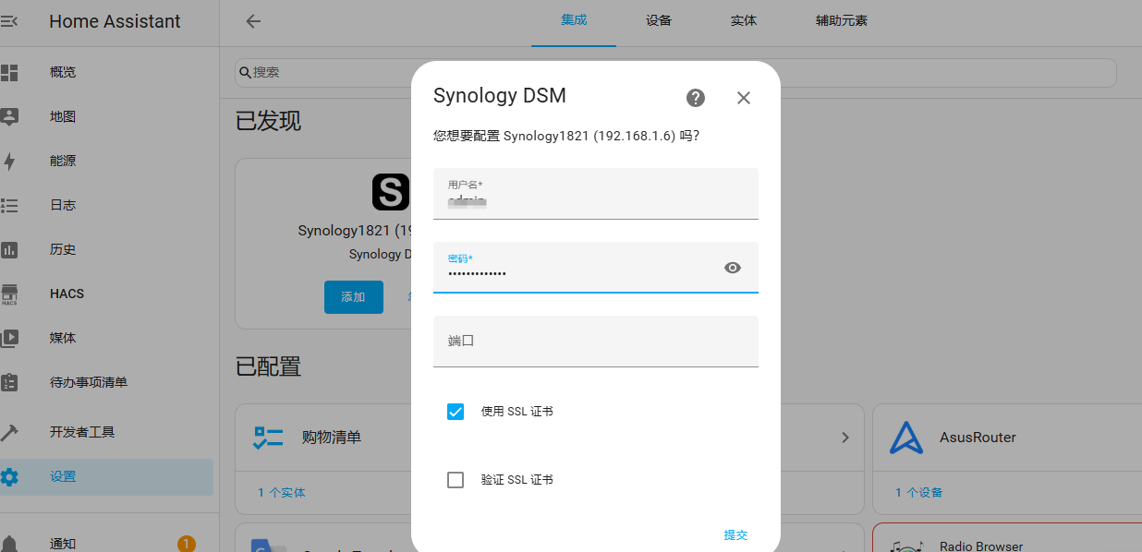Show password with the eye icon
The image size is (1142, 552).
(x=733, y=268)
